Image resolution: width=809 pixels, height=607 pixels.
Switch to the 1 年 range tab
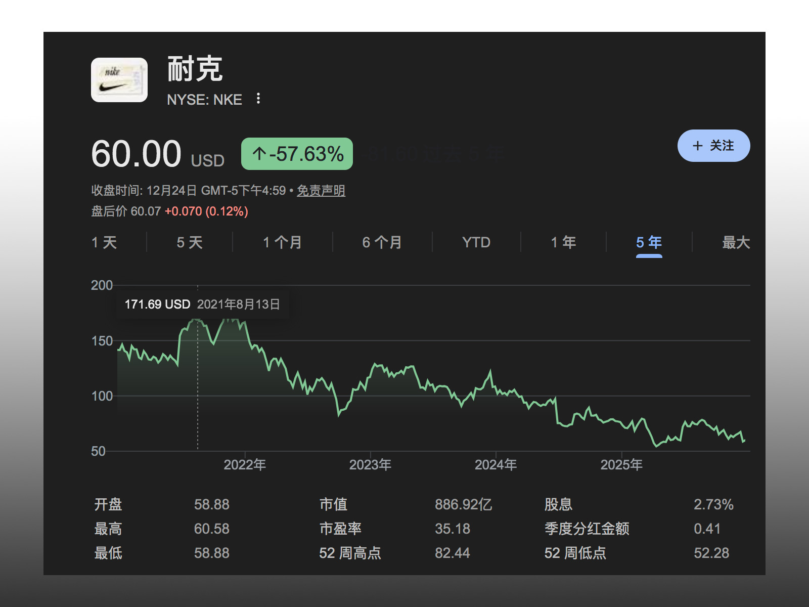point(563,242)
